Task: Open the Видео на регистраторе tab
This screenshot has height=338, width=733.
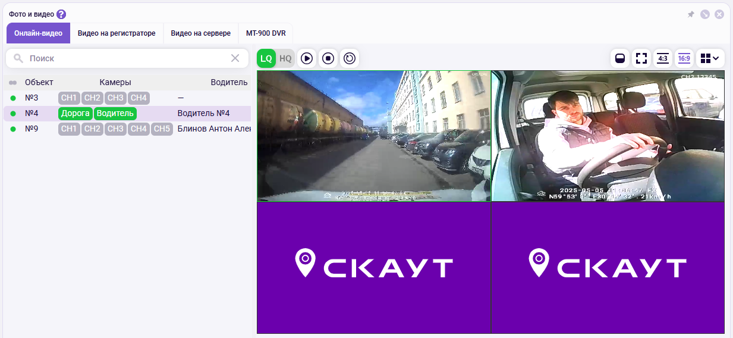Action: coord(117,33)
